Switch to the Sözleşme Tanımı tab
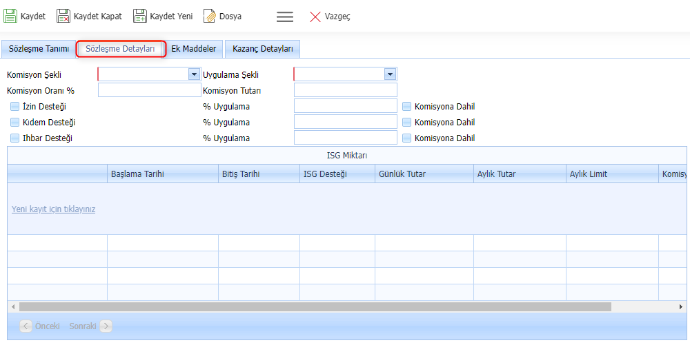The height and width of the screenshot is (345, 690). tap(39, 49)
